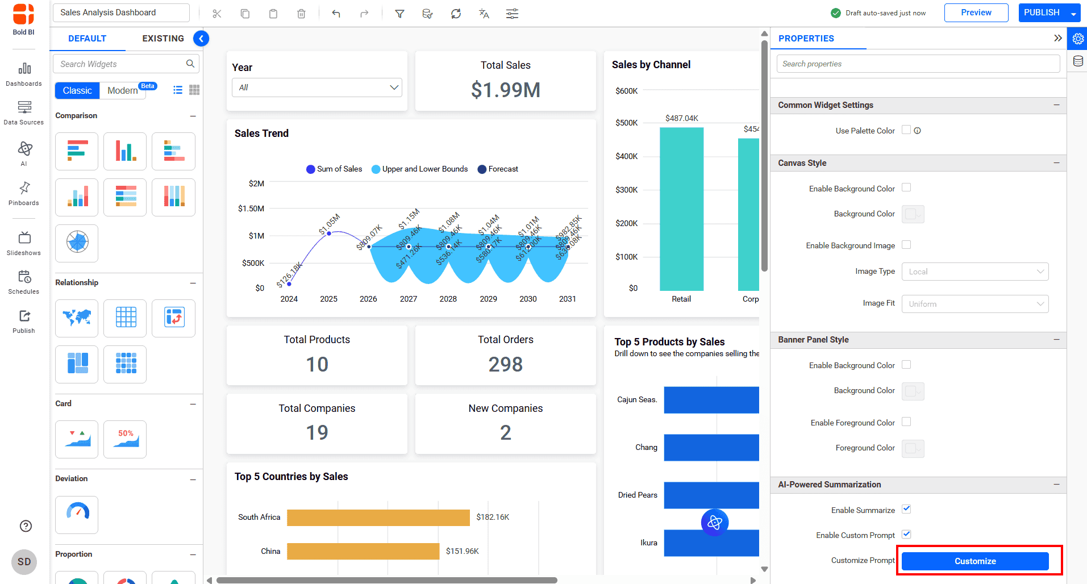Select the gauge deviation widget
The height and width of the screenshot is (584, 1087).
click(x=77, y=515)
